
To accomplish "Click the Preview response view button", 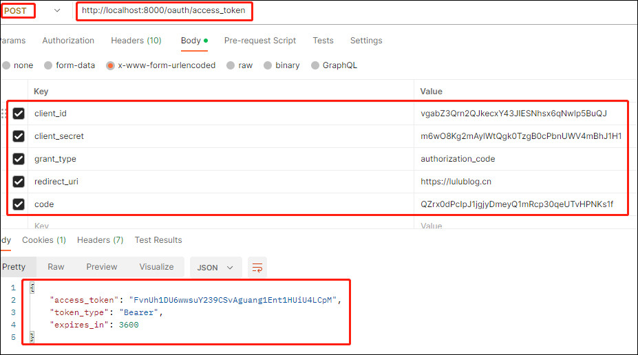I will (x=102, y=267).
